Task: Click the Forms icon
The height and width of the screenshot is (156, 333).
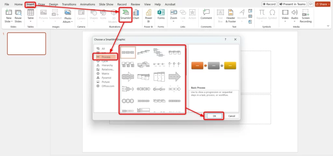Action: (x=161, y=15)
